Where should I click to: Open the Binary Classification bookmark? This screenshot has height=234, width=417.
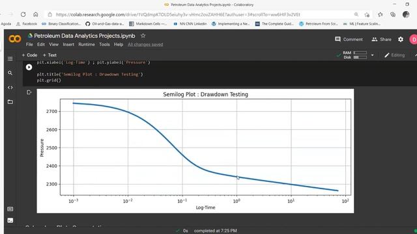pyautogui.click(x=61, y=24)
